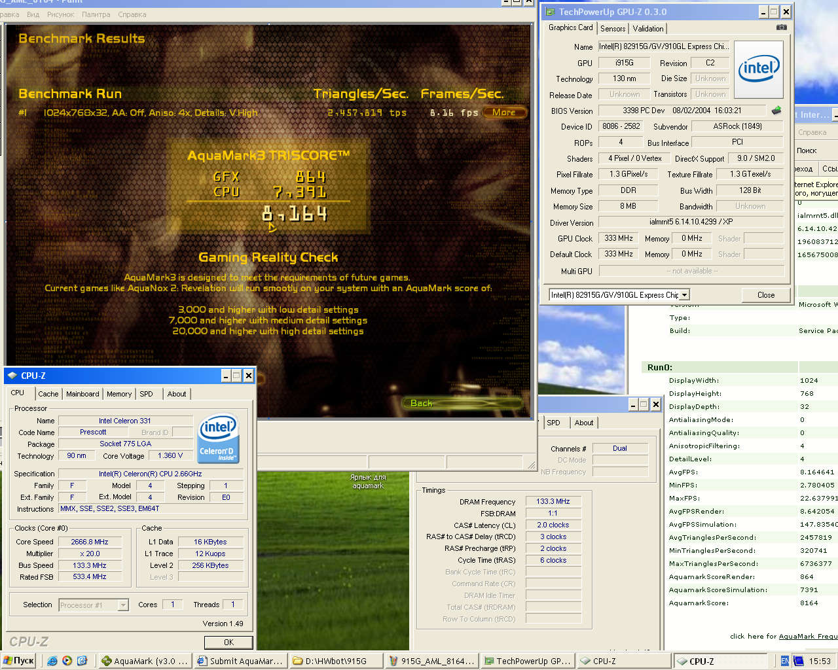The width and height of the screenshot is (838, 670).
Task: Open the Cache tab in CPU-Z
Action: (x=48, y=394)
